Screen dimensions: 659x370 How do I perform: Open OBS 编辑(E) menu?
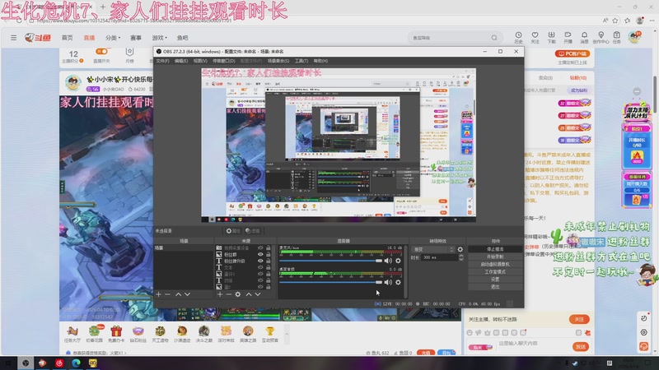181,61
